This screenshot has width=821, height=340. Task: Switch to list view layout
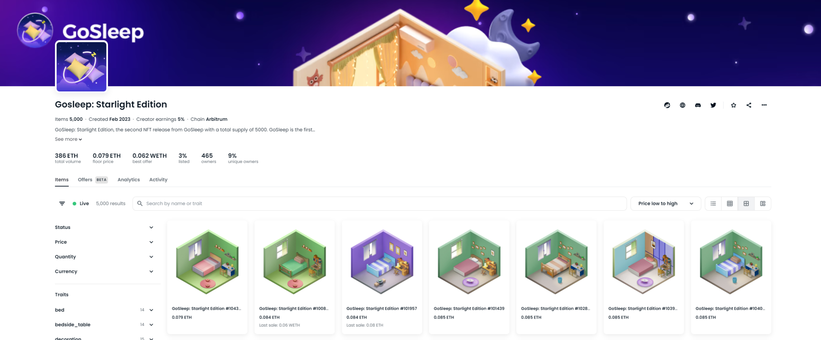pos(713,204)
